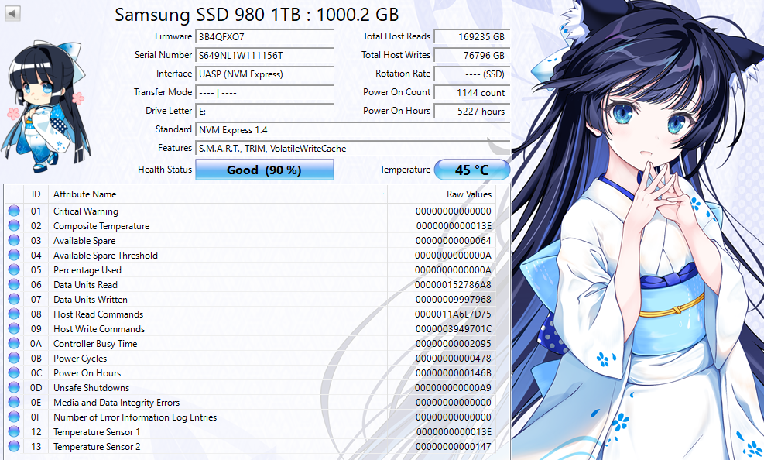
Task: Click raw value 00000000000478
Action: pyautogui.click(x=453, y=358)
